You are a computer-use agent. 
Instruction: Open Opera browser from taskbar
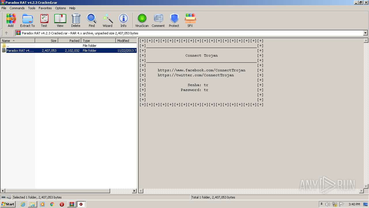pyautogui.click(x=62, y=204)
